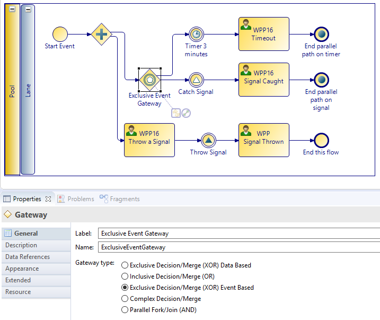Click the Catch Signal event icon
The height and width of the screenshot is (320, 380).
[x=196, y=80]
